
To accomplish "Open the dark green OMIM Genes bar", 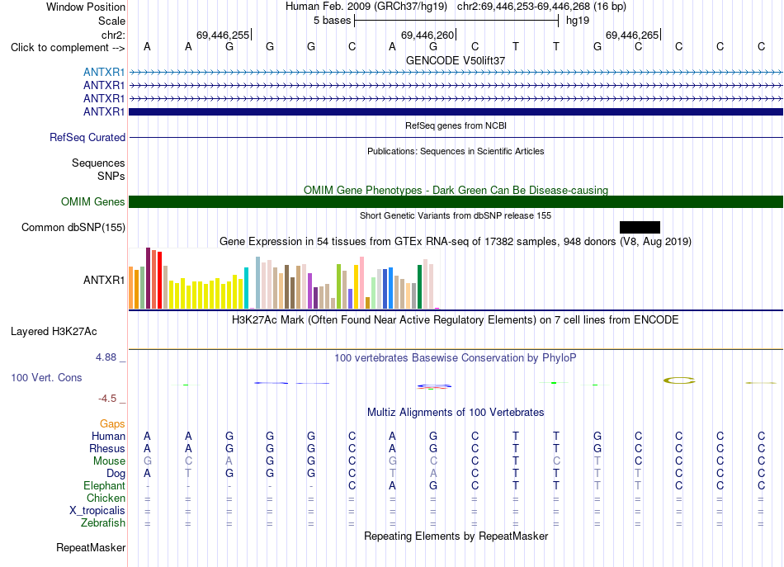I will 456,202.
